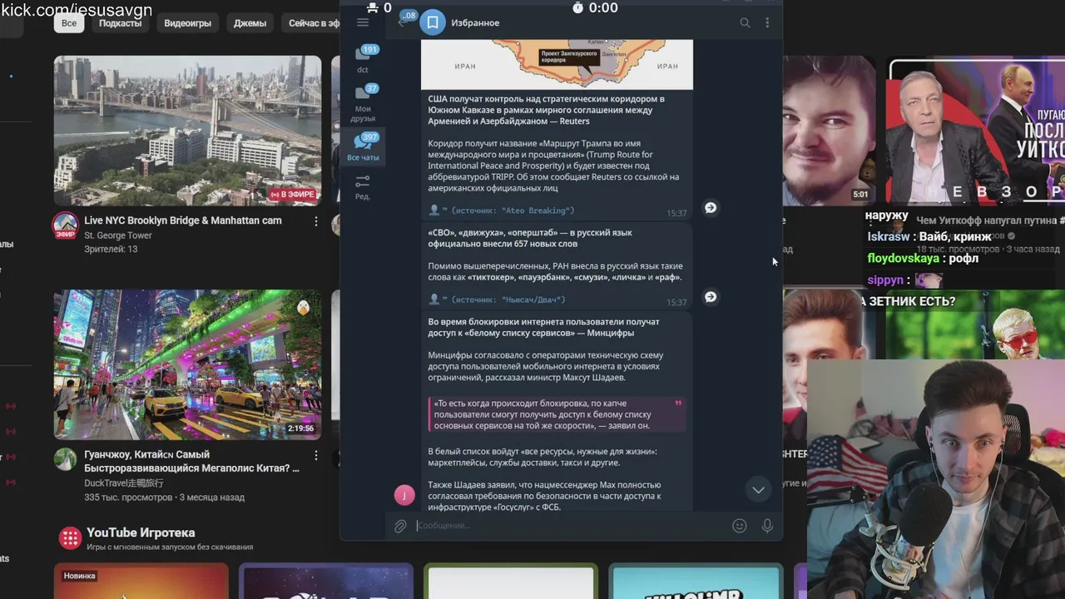Viewport: 1065px width, 599px height.
Task: Open the Live NYC Brooklyn Bridge thumbnail
Action: [x=187, y=131]
